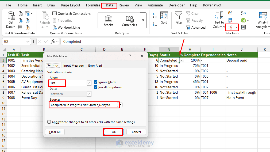Switch to the Formulas ribbon tab
270x152 pixels.
[x=93, y=5]
